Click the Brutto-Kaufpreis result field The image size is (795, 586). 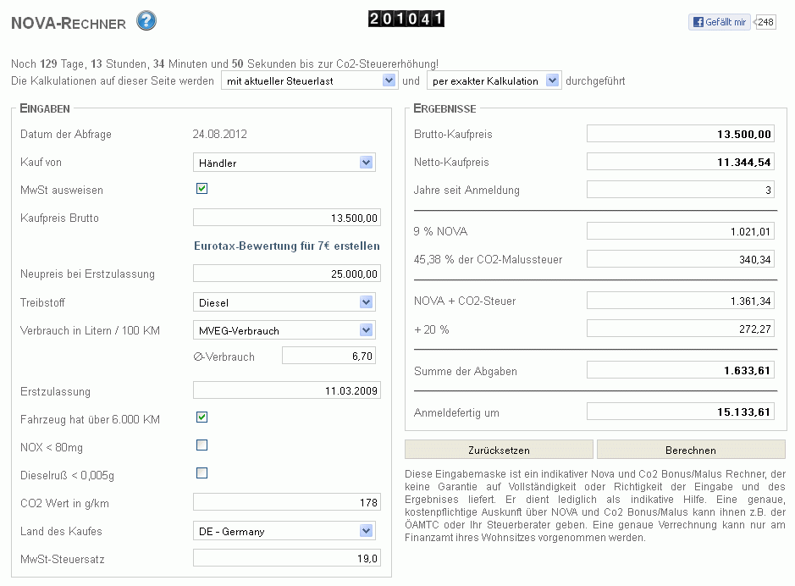(681, 134)
